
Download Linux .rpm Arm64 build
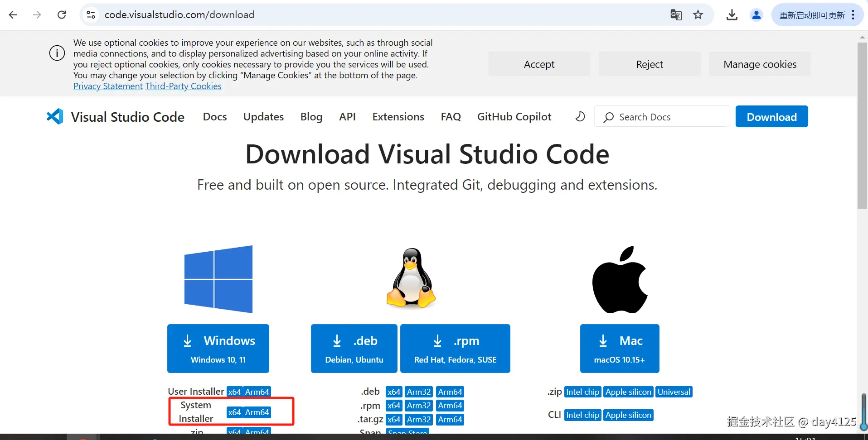(450, 406)
